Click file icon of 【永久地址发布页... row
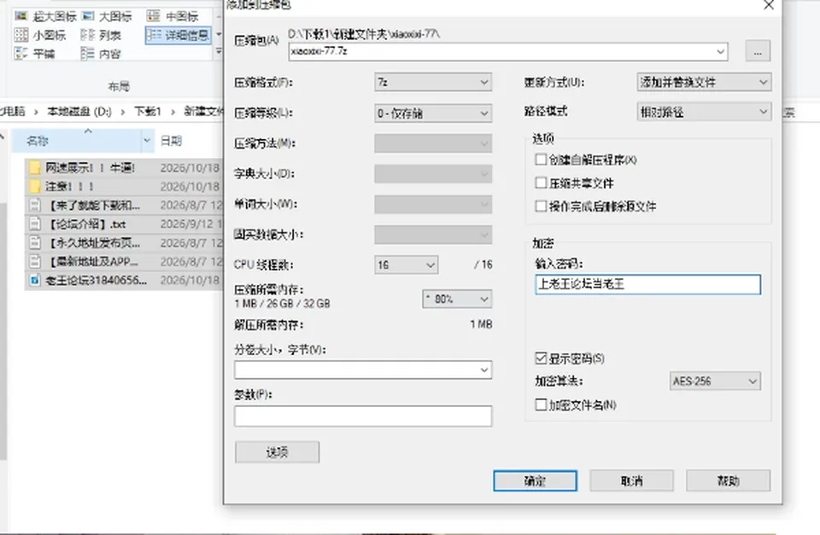820x535 pixels. 35,243
